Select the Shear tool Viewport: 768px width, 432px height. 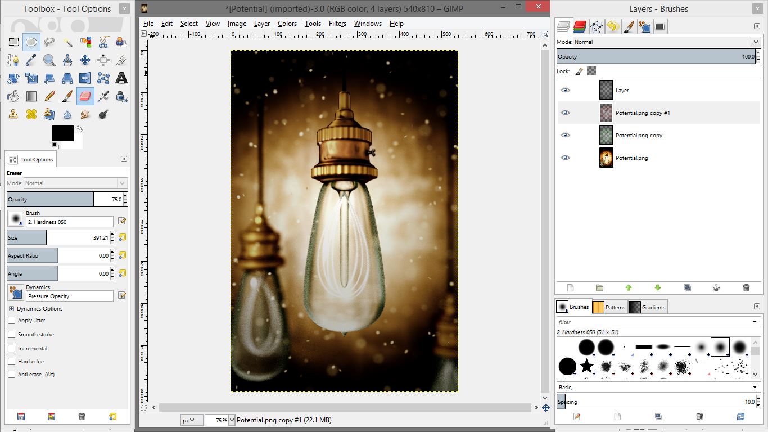(49, 78)
